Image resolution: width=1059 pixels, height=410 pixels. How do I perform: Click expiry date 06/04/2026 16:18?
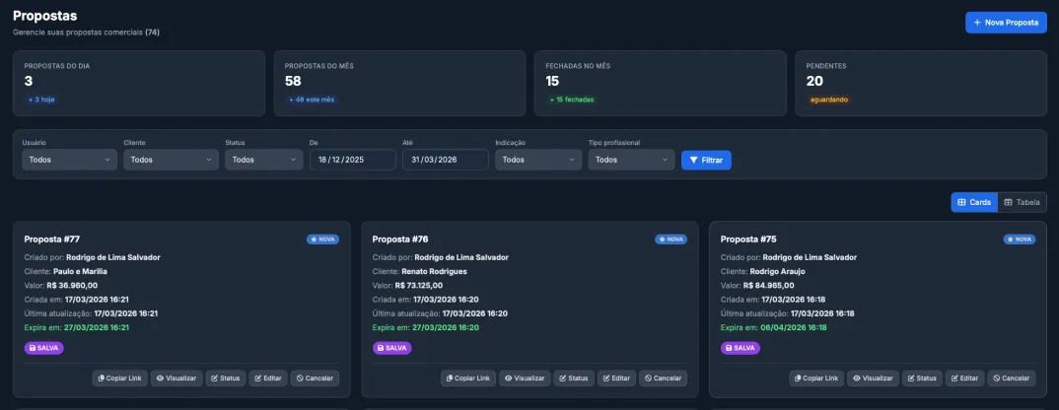pyautogui.click(x=793, y=327)
